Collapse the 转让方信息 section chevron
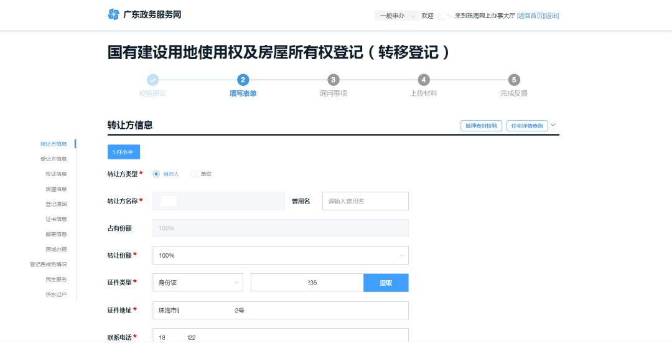This screenshot has height=343, width=672. tap(554, 125)
